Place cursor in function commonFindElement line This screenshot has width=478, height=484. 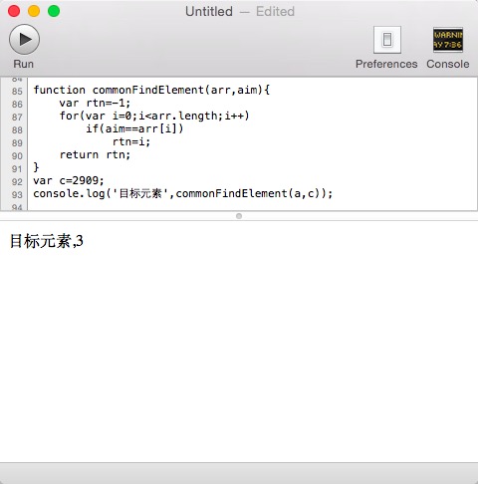[151, 90]
